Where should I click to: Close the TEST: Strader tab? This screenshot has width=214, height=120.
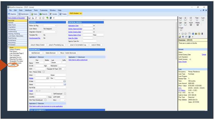(x=81, y=13)
